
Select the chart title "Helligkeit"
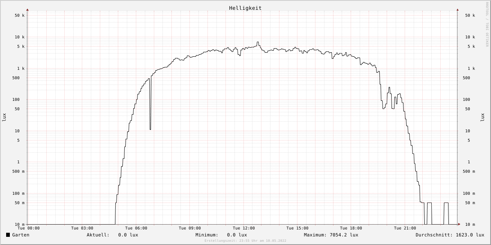pyautogui.click(x=245, y=8)
